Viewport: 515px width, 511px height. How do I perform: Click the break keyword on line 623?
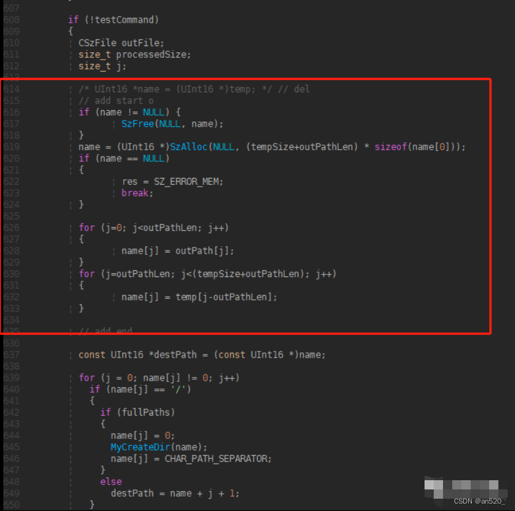pyautogui.click(x=135, y=193)
